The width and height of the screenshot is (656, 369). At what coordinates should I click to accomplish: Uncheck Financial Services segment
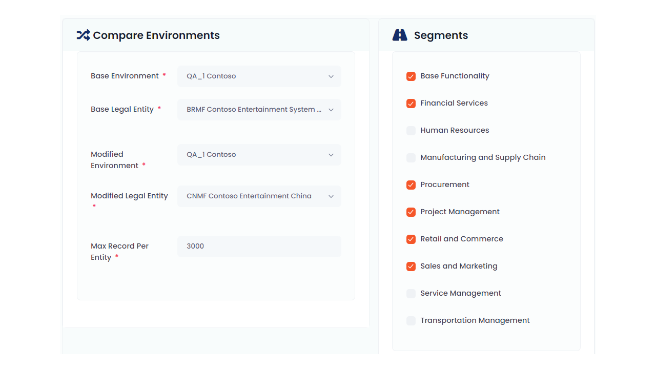tap(411, 104)
